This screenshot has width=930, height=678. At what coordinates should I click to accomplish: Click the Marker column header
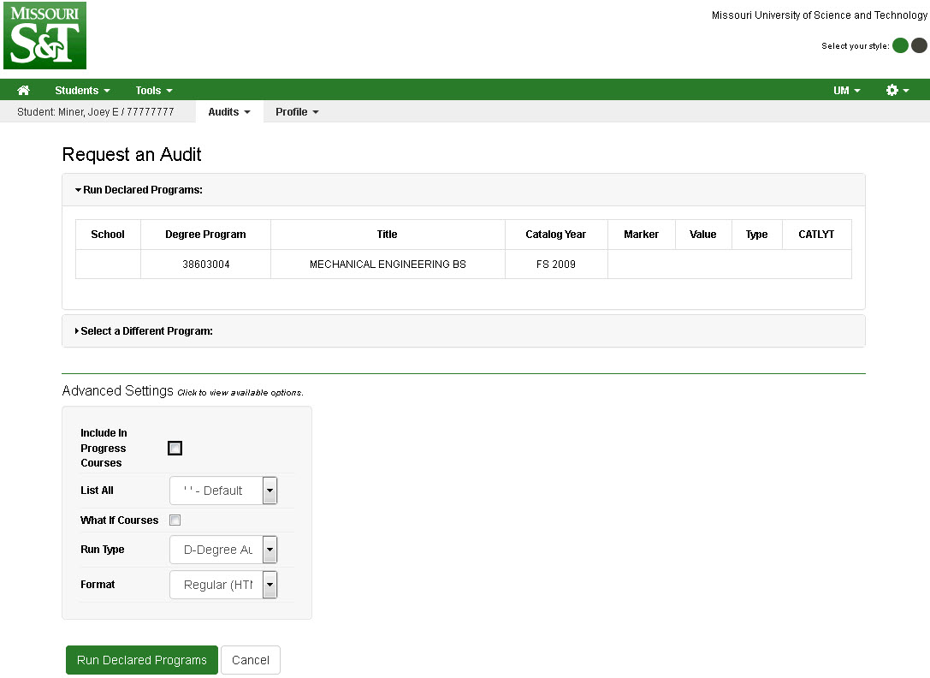641,235
